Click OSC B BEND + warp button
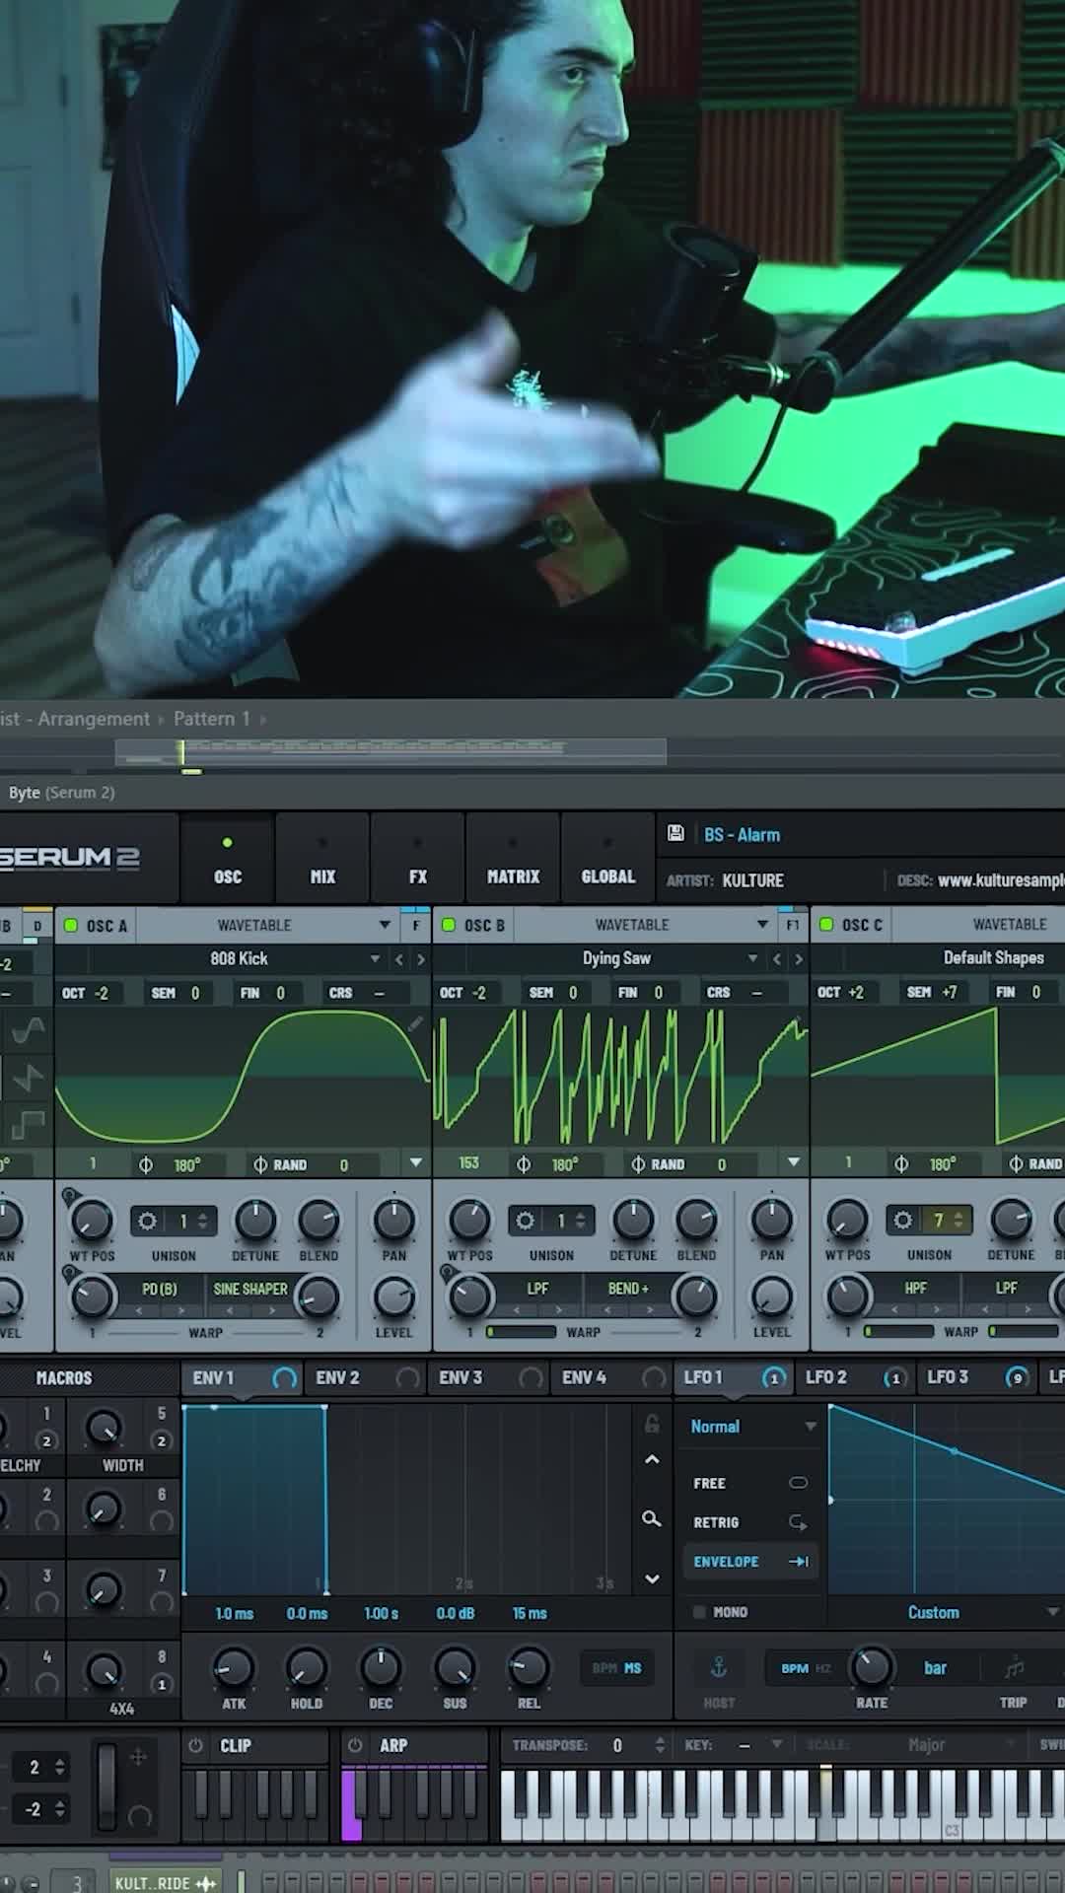The width and height of the screenshot is (1065, 1893). pos(628,1289)
